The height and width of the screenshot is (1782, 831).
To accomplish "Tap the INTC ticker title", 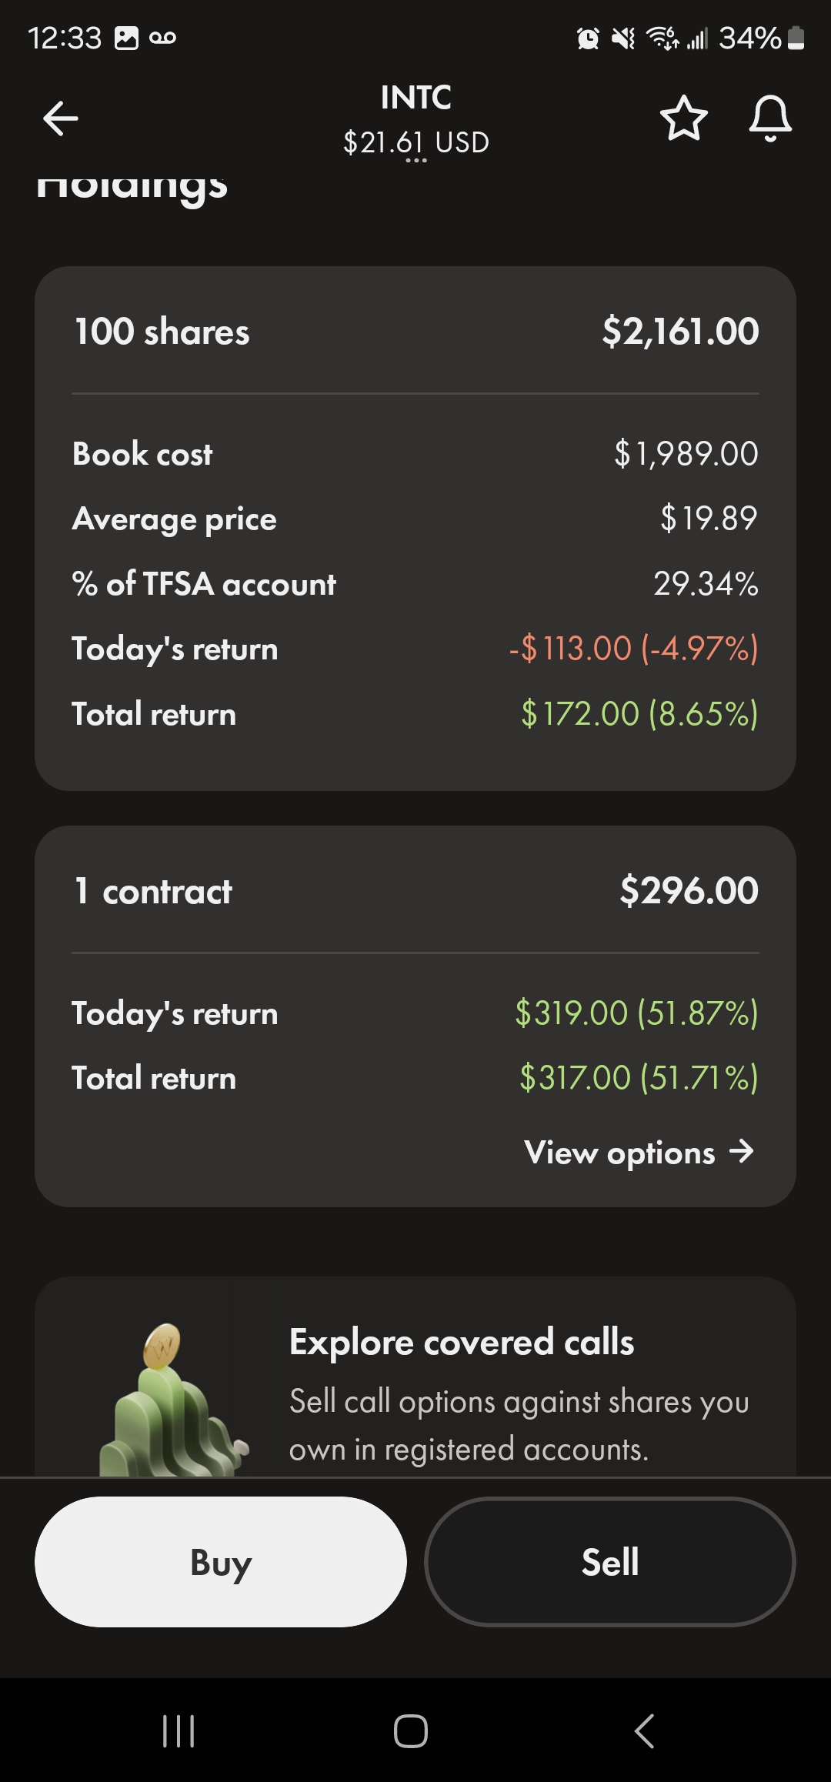I will tap(415, 98).
